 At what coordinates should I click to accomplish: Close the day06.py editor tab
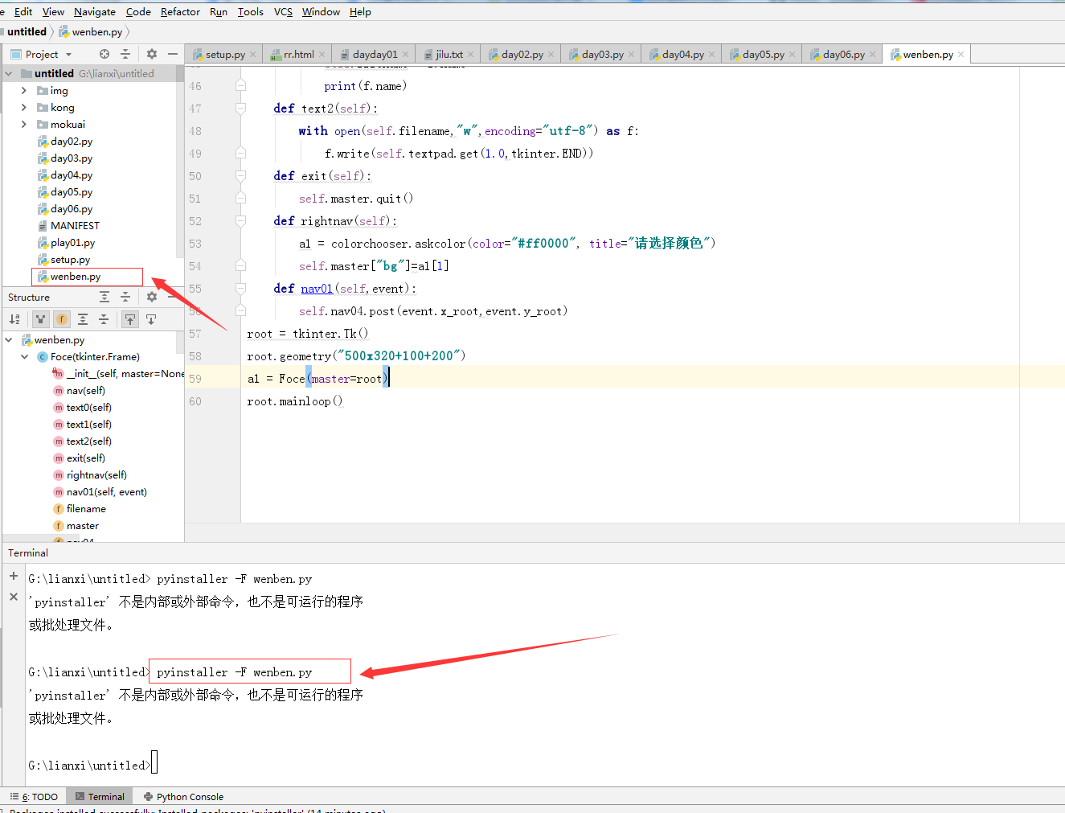click(873, 55)
